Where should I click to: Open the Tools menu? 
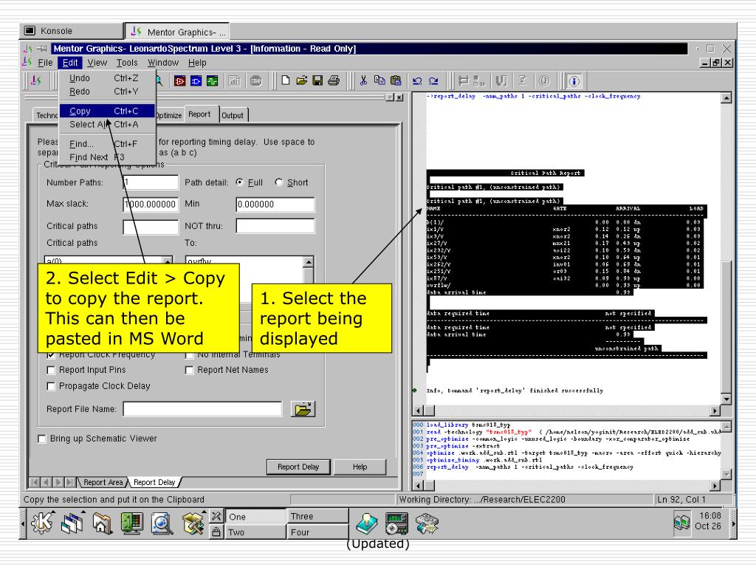pos(127,63)
